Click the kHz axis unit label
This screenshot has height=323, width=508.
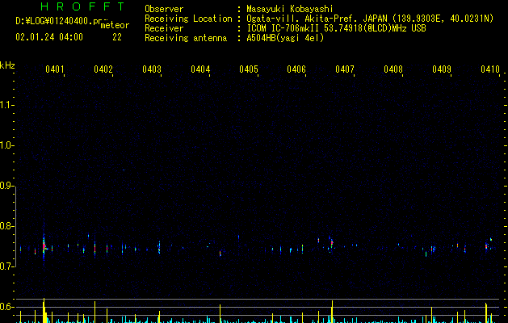tap(7, 65)
